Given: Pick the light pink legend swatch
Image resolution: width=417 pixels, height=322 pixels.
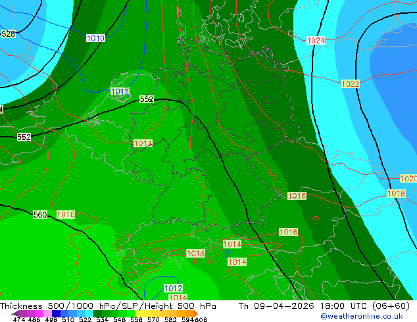Looking at the screenshot, I should click(47, 313).
